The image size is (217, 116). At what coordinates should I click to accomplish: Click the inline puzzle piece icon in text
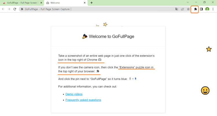[x=98, y=71]
